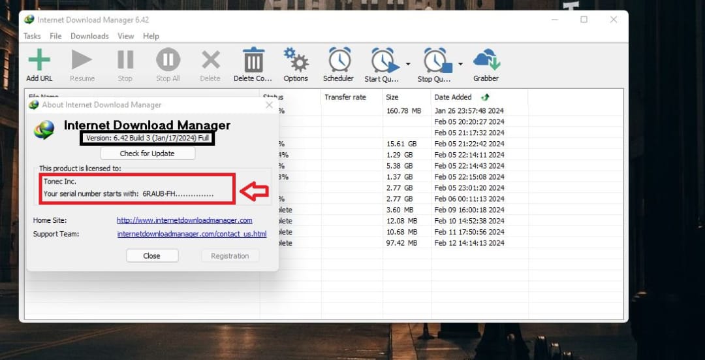This screenshot has width=705, height=360.
Task: Open the internetdownloadmanager.com home site link
Action: pyautogui.click(x=184, y=220)
